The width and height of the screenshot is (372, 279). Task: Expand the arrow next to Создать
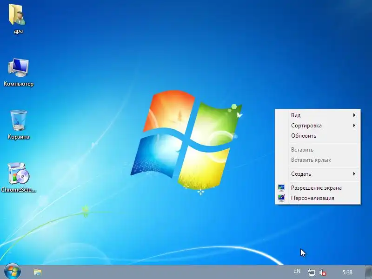(x=354, y=173)
